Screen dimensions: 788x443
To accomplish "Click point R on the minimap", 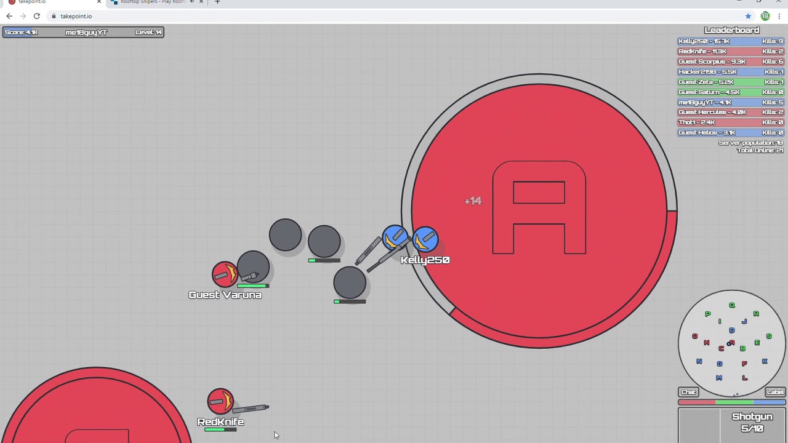I will pos(756,313).
